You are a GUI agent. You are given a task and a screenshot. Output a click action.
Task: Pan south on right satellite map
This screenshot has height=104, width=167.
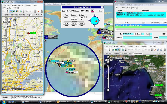108,62
